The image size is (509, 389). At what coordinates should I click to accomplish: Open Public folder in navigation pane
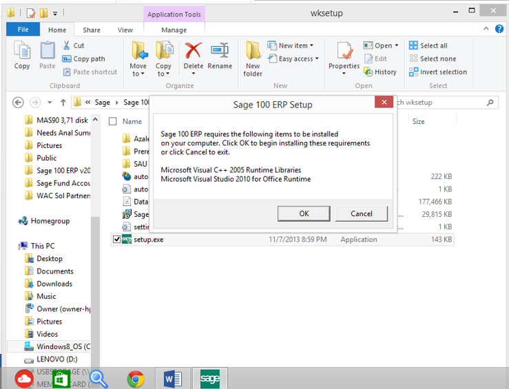tap(41, 158)
